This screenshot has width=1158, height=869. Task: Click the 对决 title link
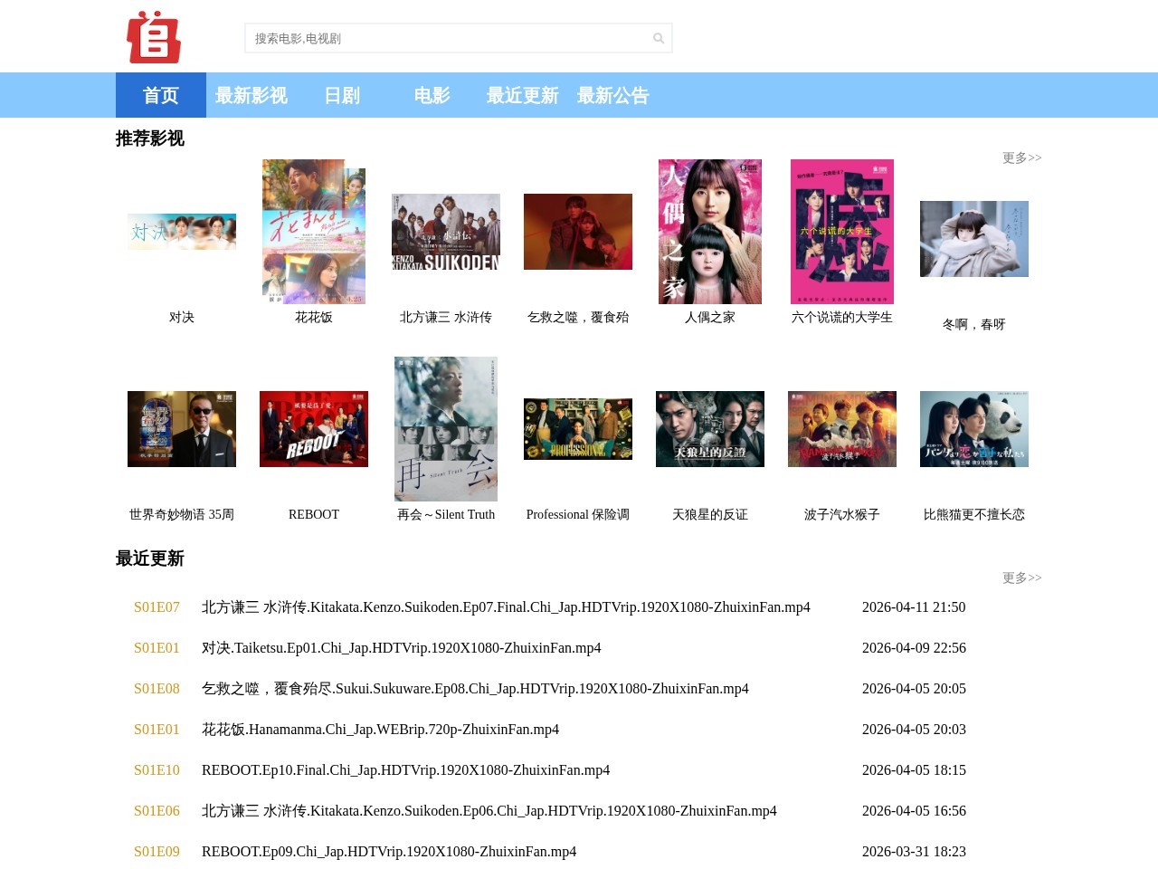click(x=181, y=317)
